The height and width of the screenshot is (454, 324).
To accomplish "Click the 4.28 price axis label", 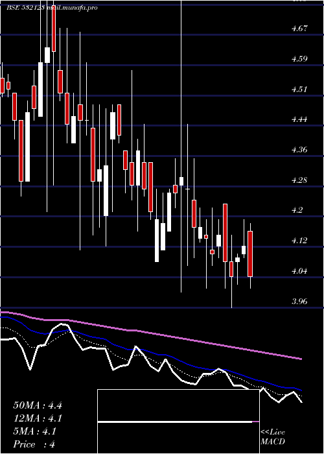I will coord(299,180).
